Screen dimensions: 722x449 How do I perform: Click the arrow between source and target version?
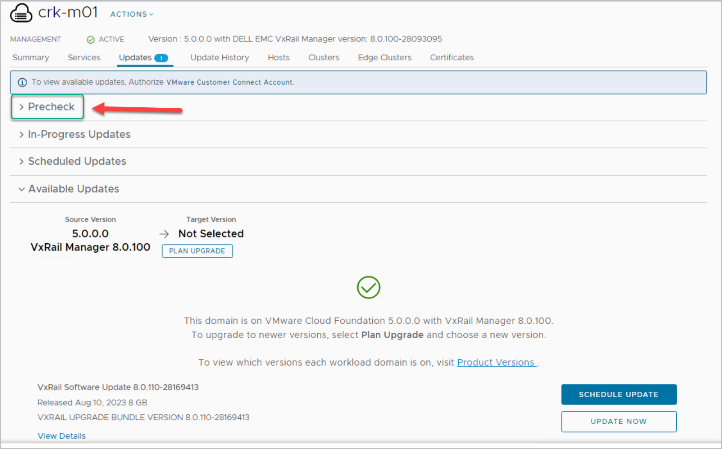[164, 234]
